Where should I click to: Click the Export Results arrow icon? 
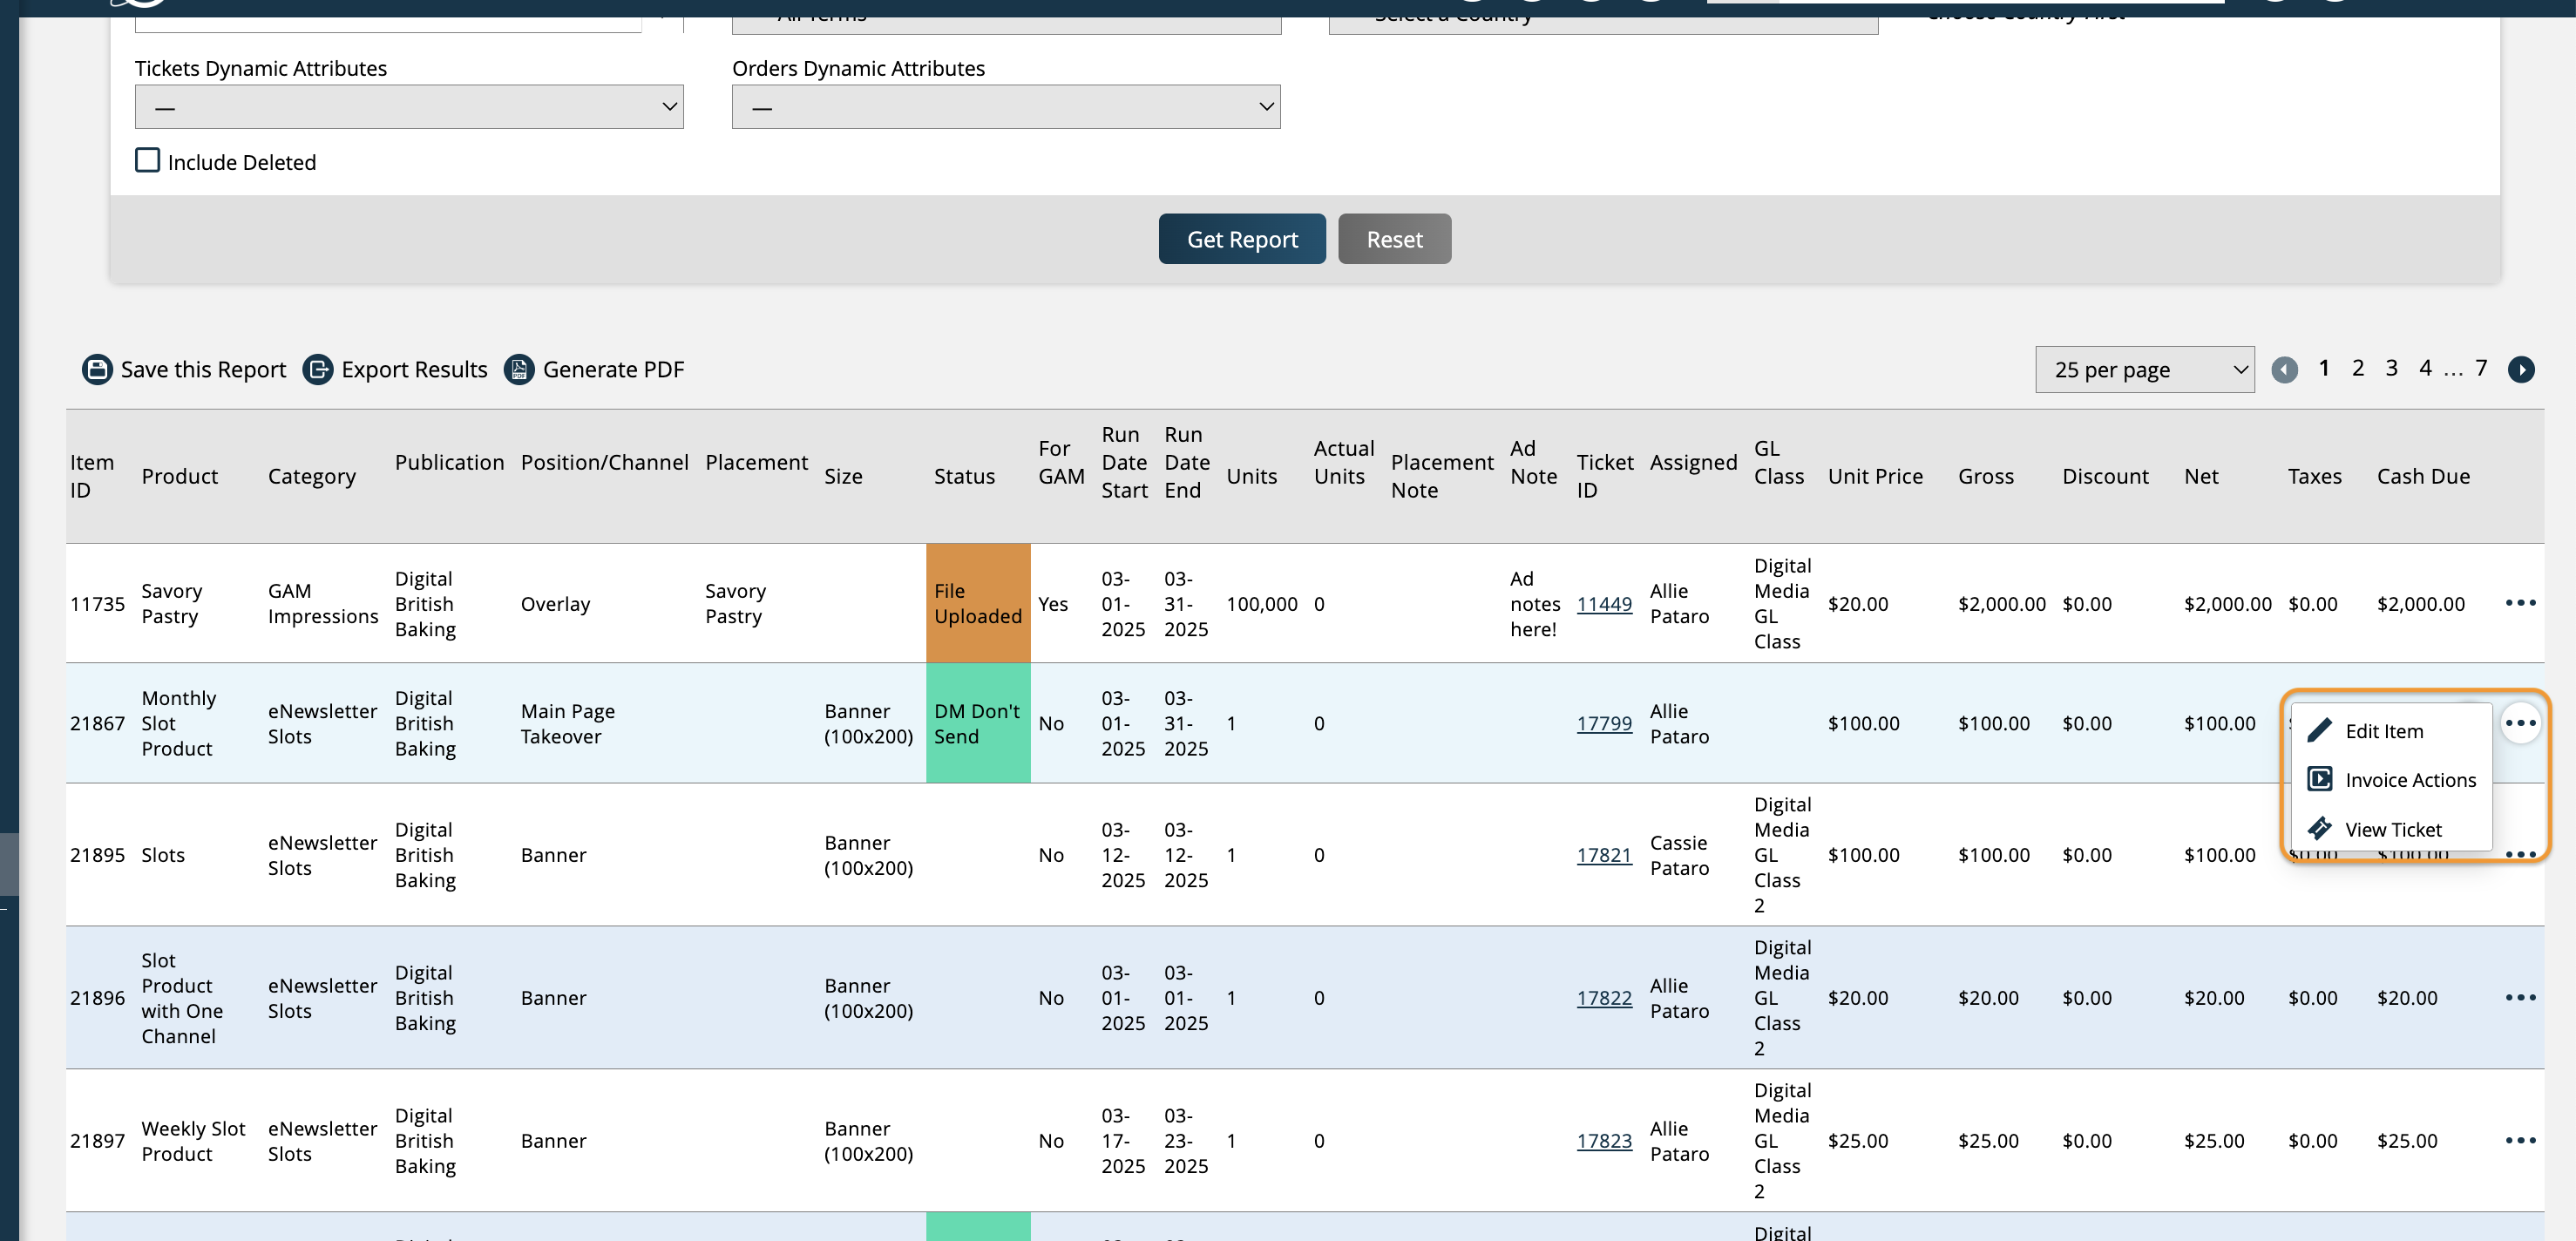pos(318,369)
